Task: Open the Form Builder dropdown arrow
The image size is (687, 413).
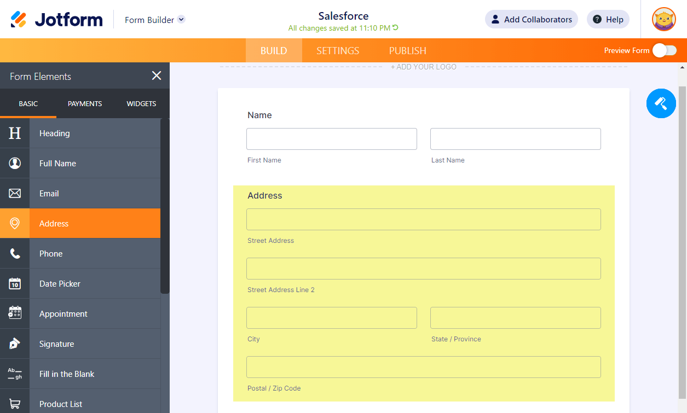Action: click(x=181, y=19)
